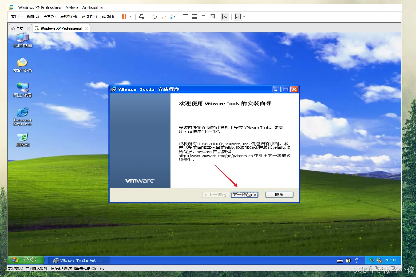Close the 主页 tab
This screenshot has width=416, height=277.
click(29, 28)
